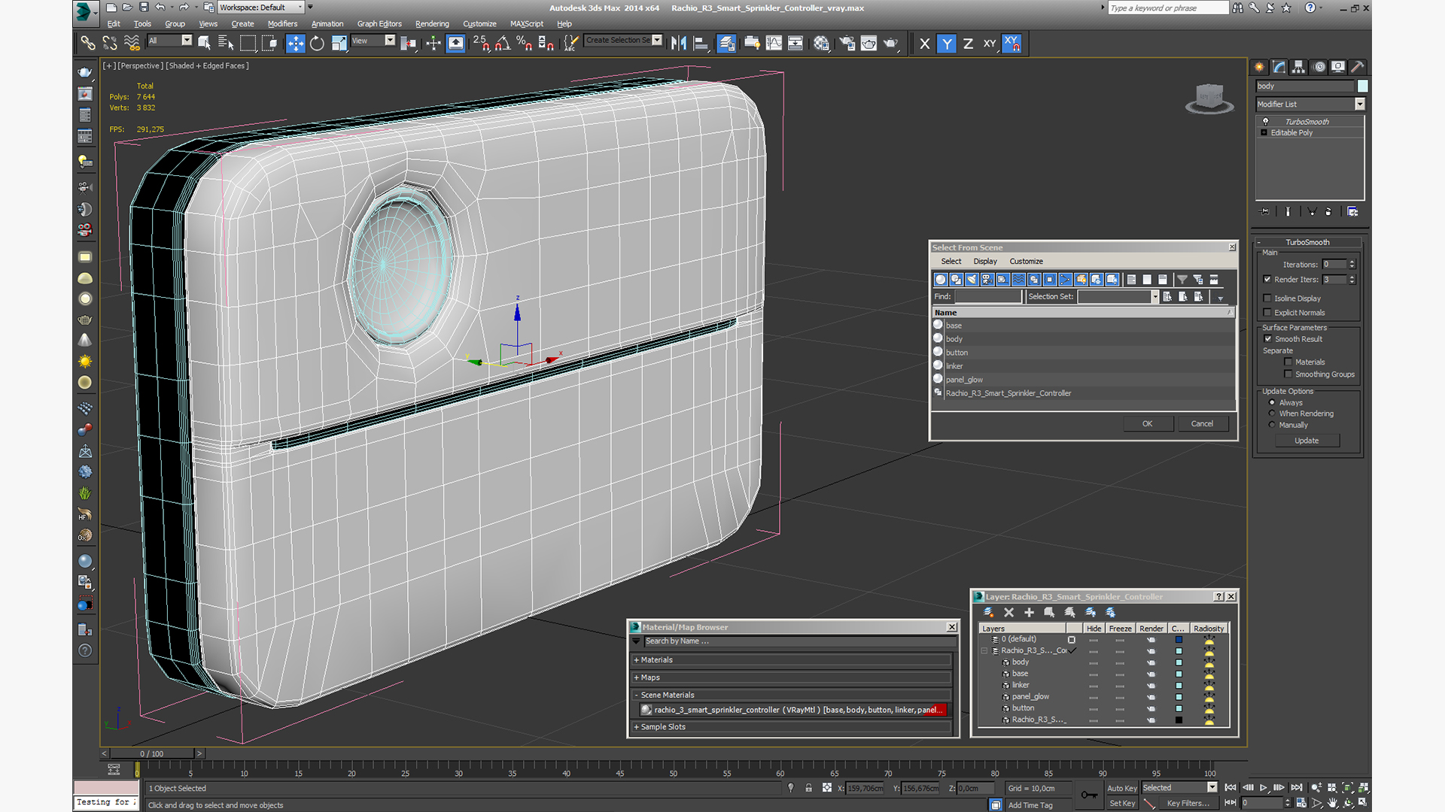Activate the Select and Uniform Scale tool
The height and width of the screenshot is (812, 1445).
[x=339, y=44]
